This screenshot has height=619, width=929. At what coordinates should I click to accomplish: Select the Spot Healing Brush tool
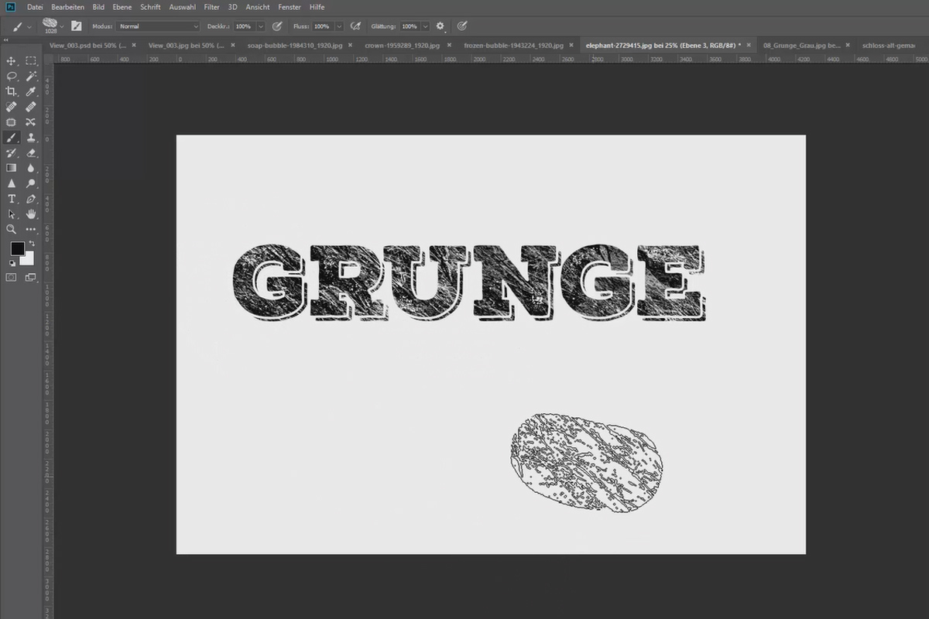[x=11, y=107]
